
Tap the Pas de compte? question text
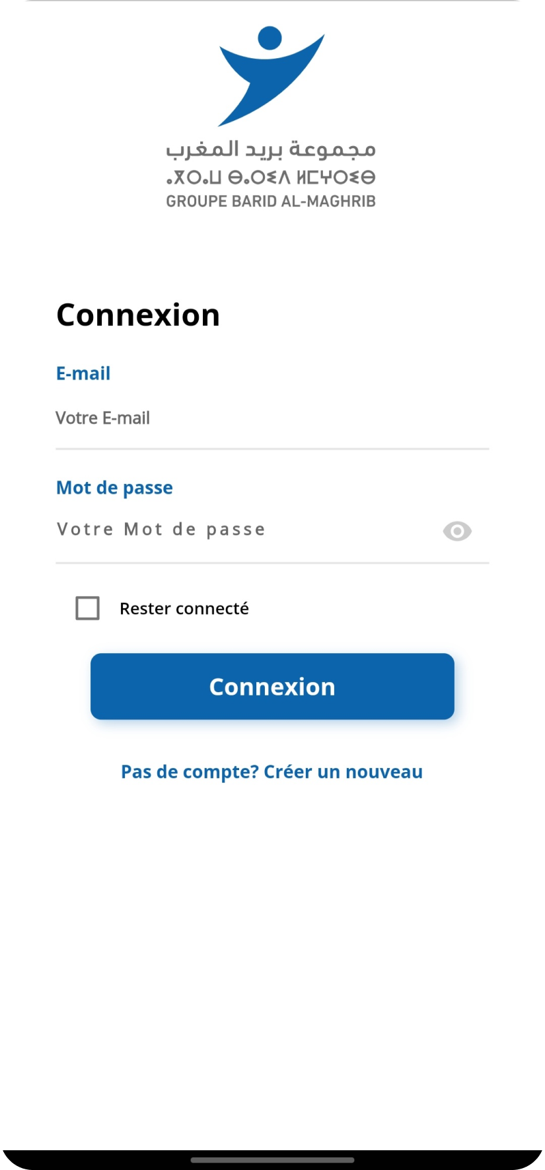pos(190,772)
